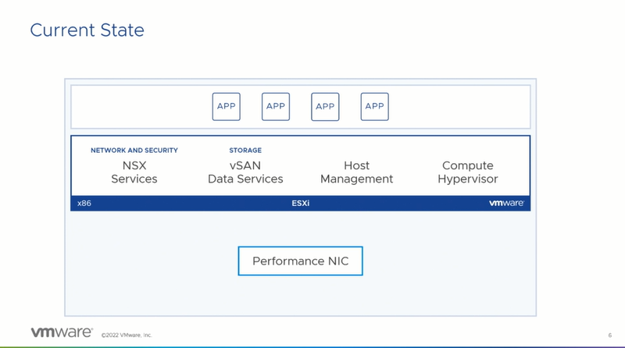
Task: Click the Current State slide title
Action: pyautogui.click(x=87, y=30)
